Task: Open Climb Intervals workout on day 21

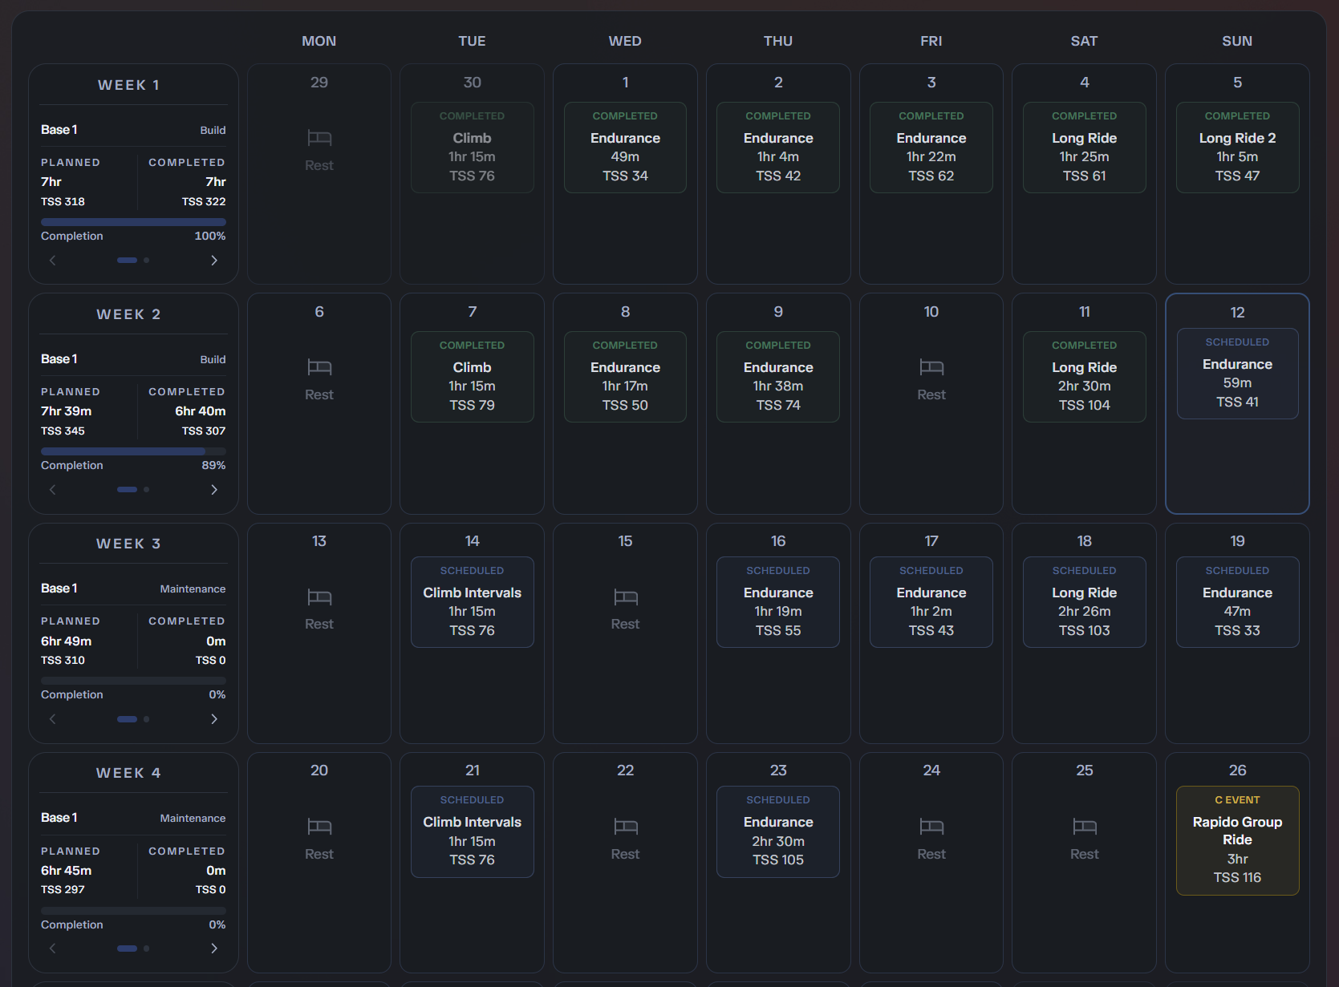Action: pos(473,831)
